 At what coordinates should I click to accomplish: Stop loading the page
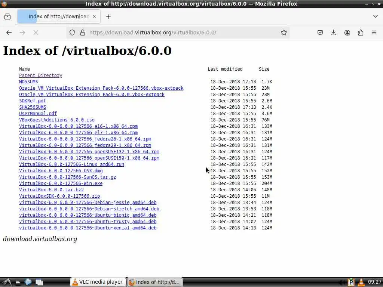[x=36, y=33]
